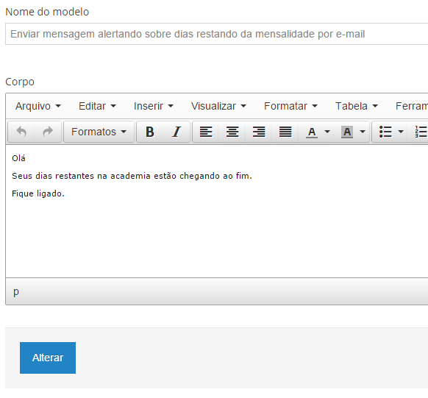Open the Inserir menu
The width and height of the screenshot is (428, 398).
coord(154,106)
